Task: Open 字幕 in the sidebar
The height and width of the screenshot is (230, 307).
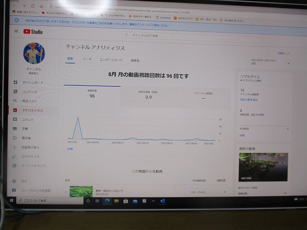Action: coord(25,129)
